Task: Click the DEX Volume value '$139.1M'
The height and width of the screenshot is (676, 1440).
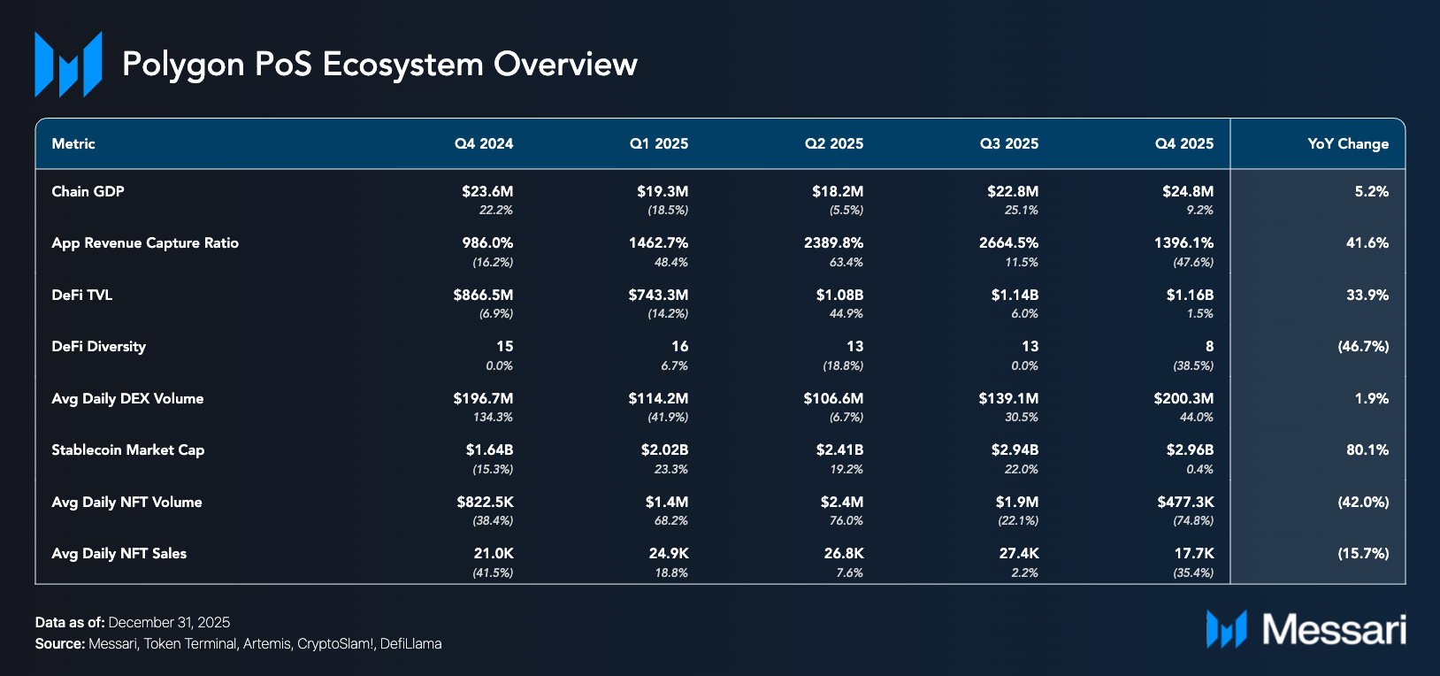Action: point(1008,398)
